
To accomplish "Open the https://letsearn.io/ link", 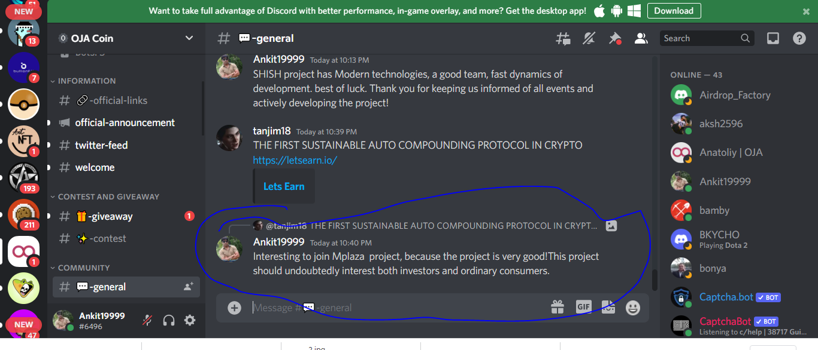I will click(x=295, y=160).
